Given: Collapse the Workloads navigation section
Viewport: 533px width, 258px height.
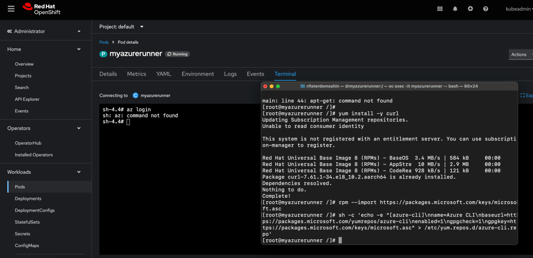Looking at the screenshot, I should click(44, 172).
